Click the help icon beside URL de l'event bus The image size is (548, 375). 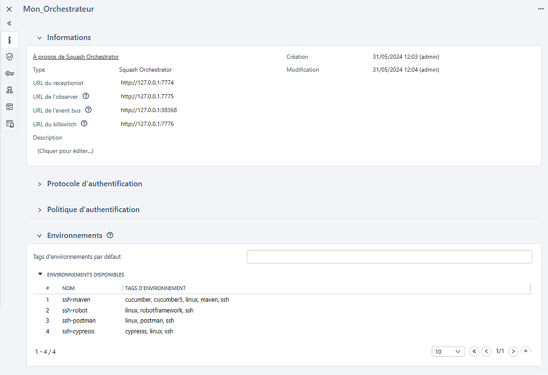coord(88,110)
